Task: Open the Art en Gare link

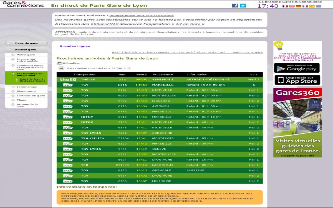Action: [188, 24]
